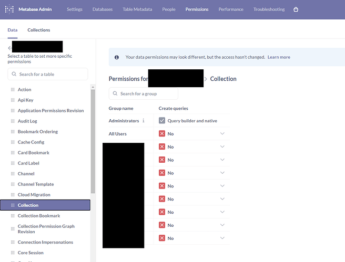The height and width of the screenshot is (262, 345).
Task: Click the Card Label table icon
Action: [x=13, y=163]
